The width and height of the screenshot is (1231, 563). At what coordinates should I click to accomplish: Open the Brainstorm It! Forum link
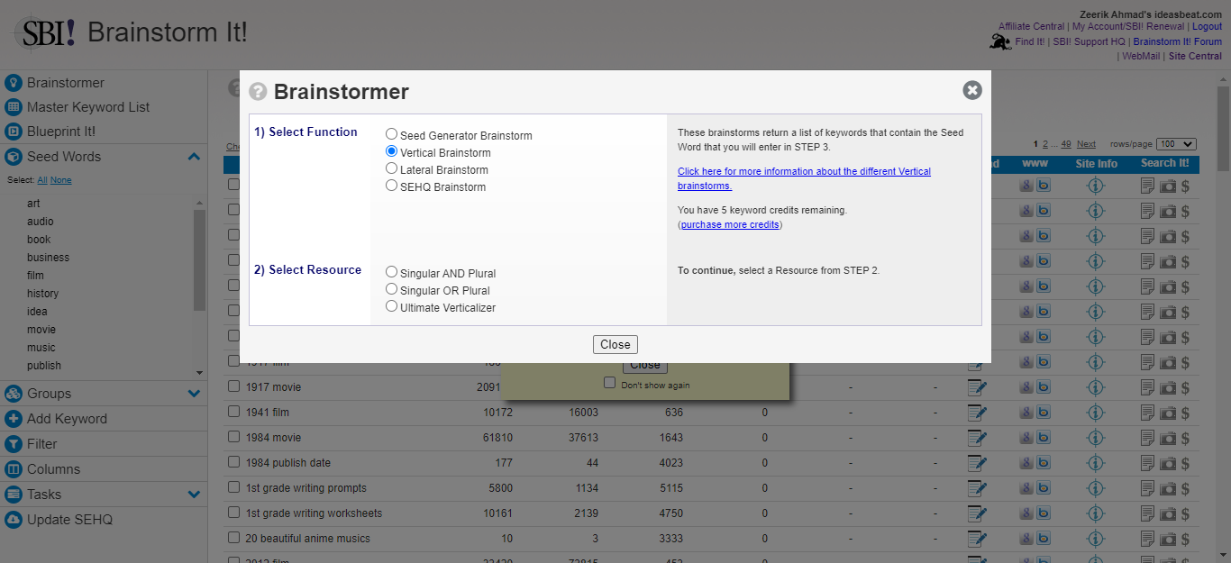[x=1177, y=41]
